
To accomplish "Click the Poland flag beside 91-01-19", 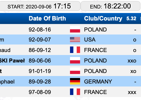I will pos(75,71).
